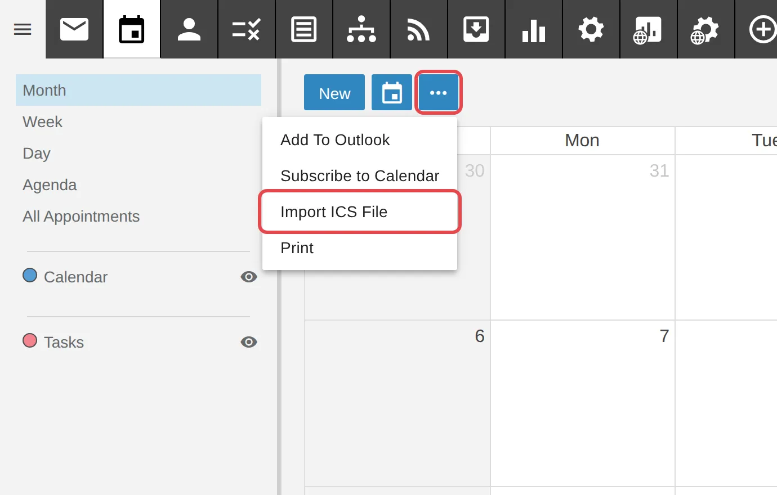Viewport: 777px width, 495px height.
Task: Open the RSS feeds icon
Action: [419, 29]
